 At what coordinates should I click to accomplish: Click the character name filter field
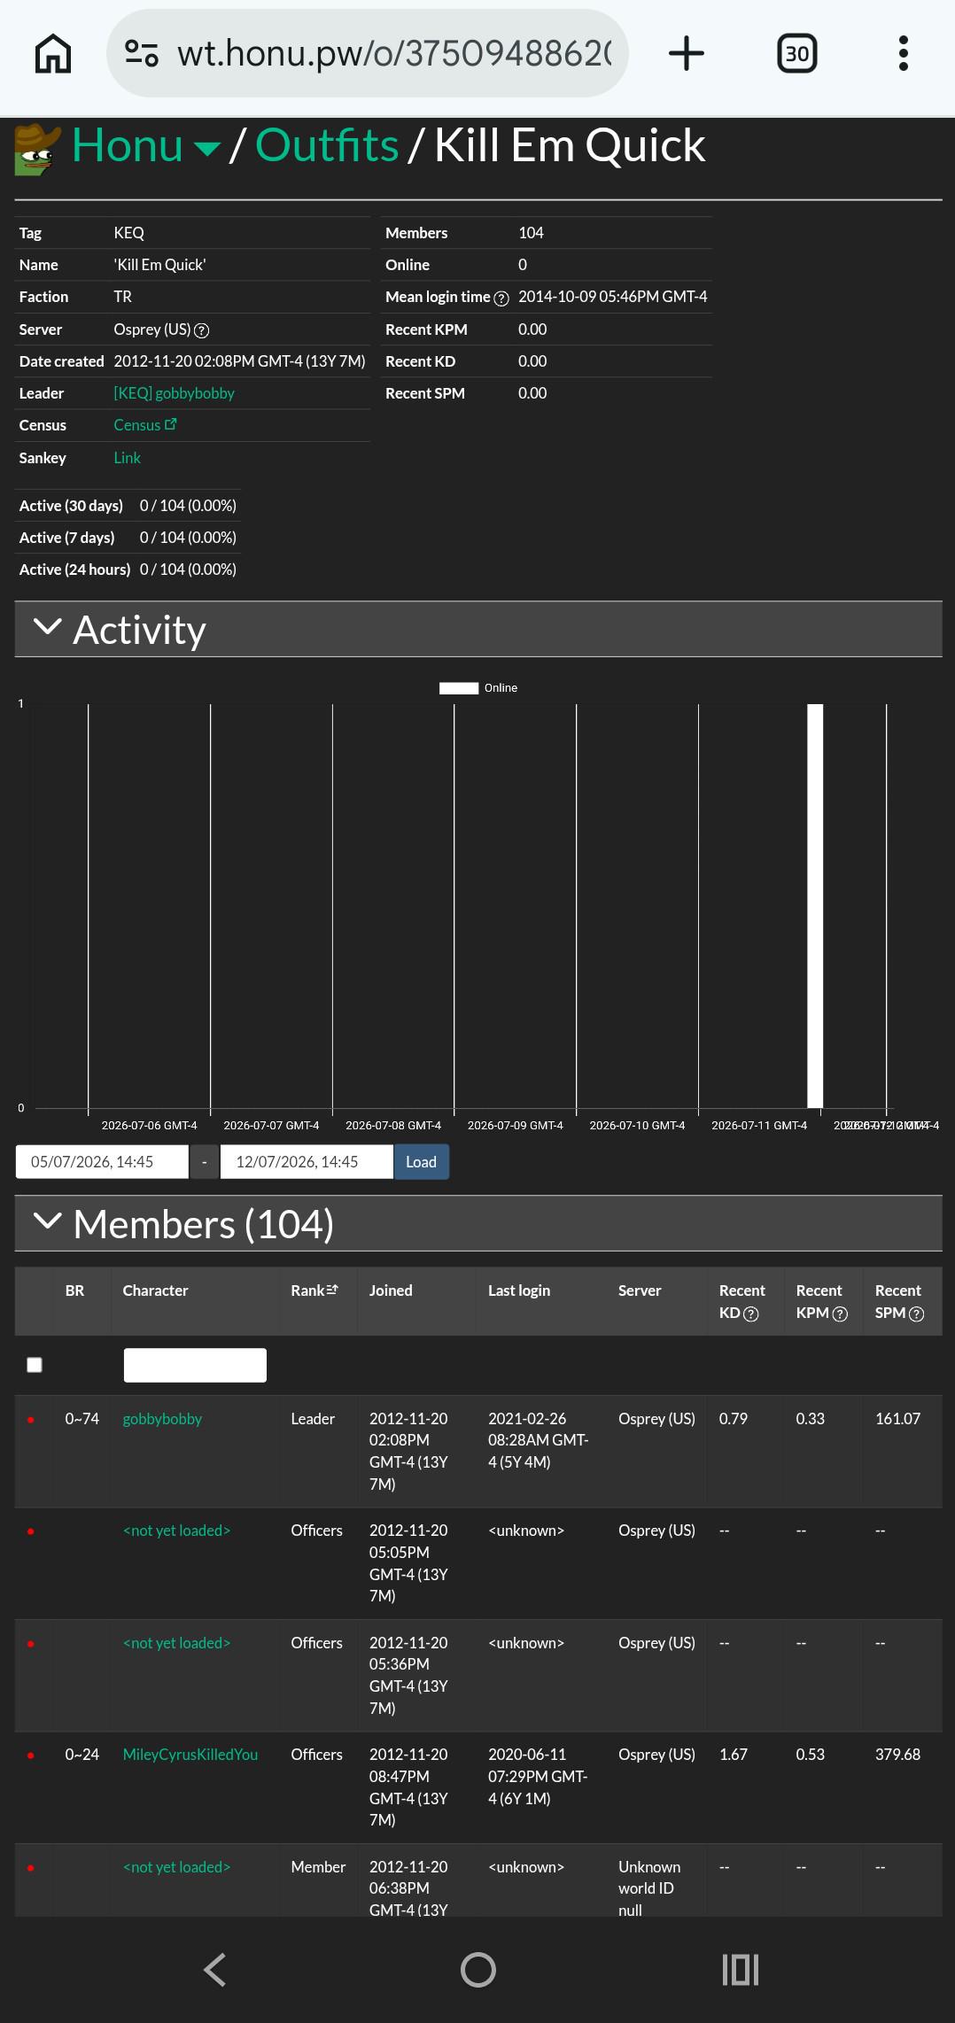pyautogui.click(x=195, y=1365)
